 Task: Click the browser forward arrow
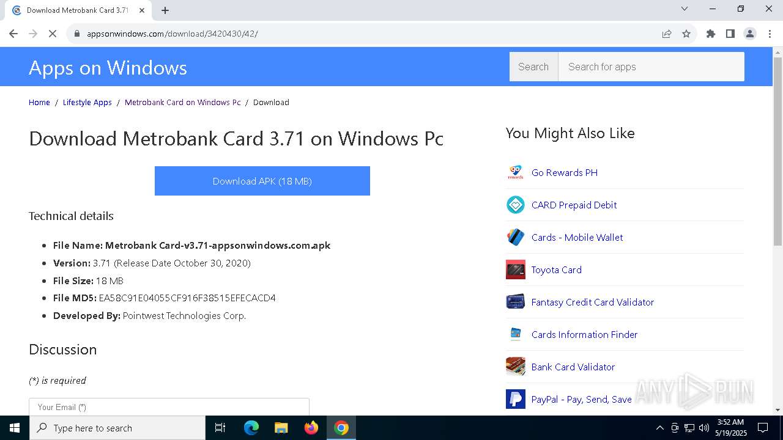[33, 34]
